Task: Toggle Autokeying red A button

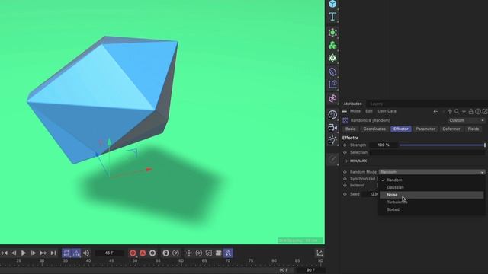Action: pos(143,253)
